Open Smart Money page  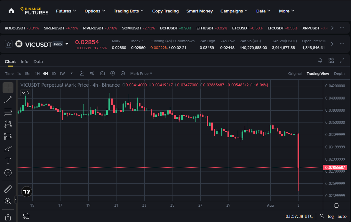(x=199, y=11)
